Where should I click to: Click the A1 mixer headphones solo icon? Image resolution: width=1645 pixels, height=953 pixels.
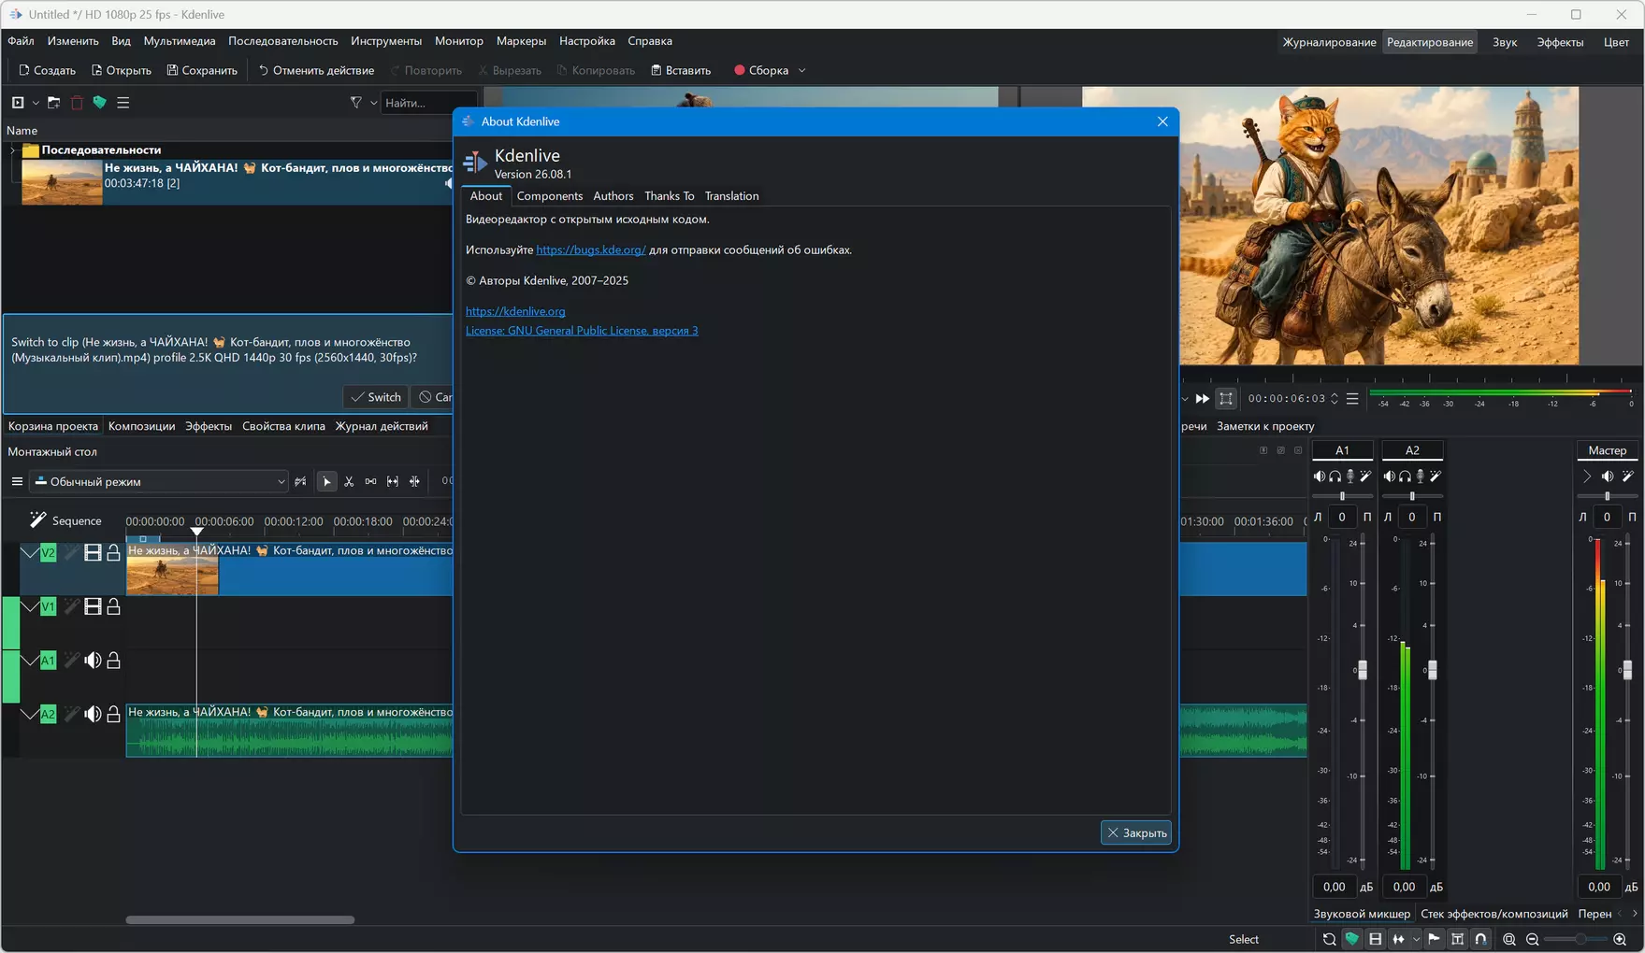pos(1335,476)
